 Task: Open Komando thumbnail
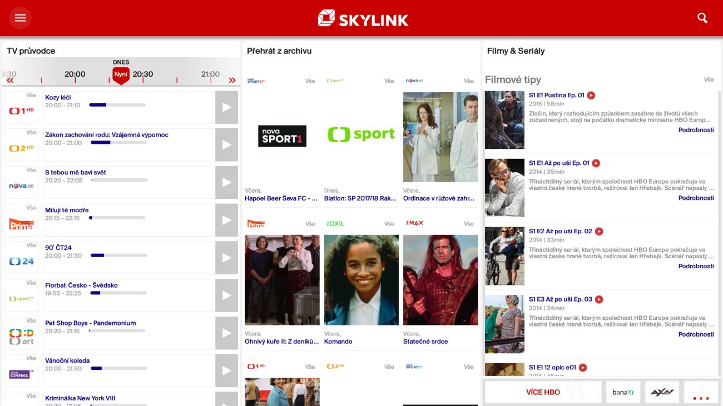coord(361,280)
